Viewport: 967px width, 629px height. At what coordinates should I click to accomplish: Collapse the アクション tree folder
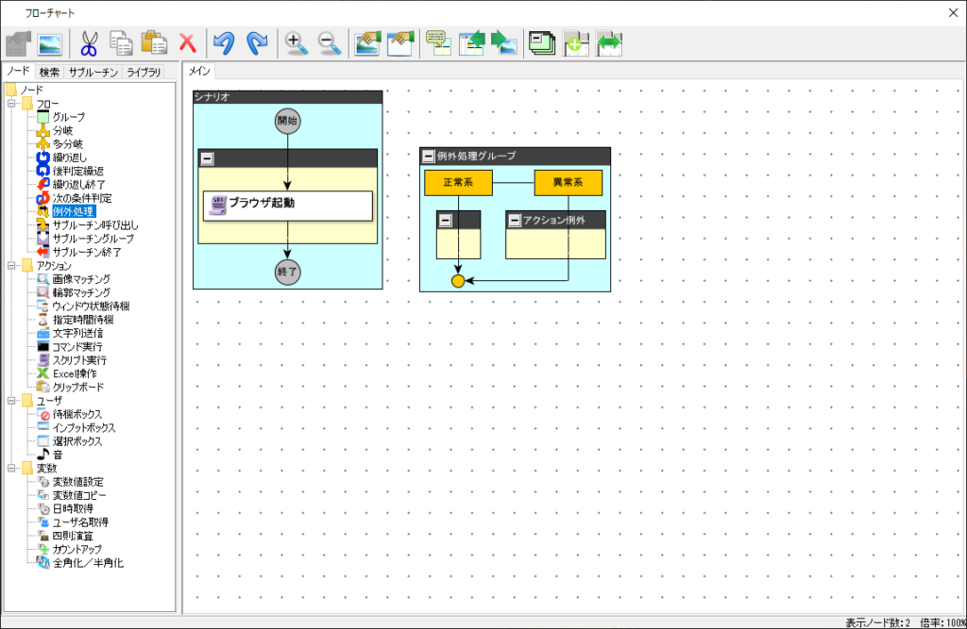(11, 266)
